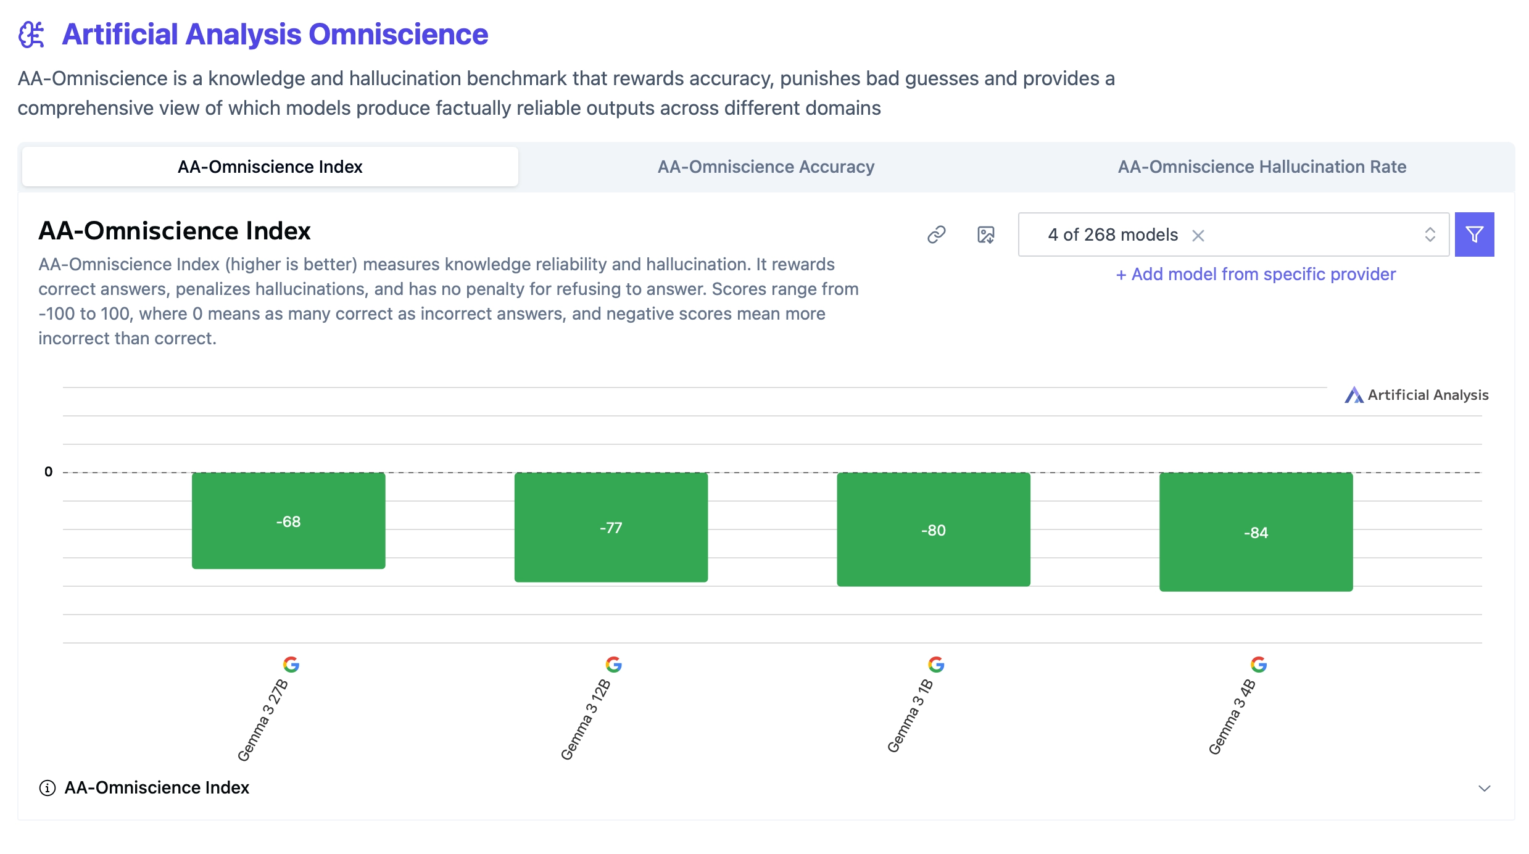Open the models selector up-down arrows
This screenshot has height=854, width=1529.
1430,234
